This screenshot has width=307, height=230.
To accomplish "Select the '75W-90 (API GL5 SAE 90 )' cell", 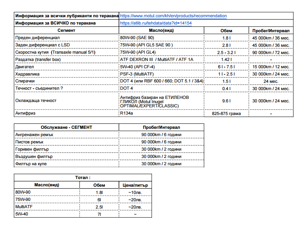I will pos(161,45).
